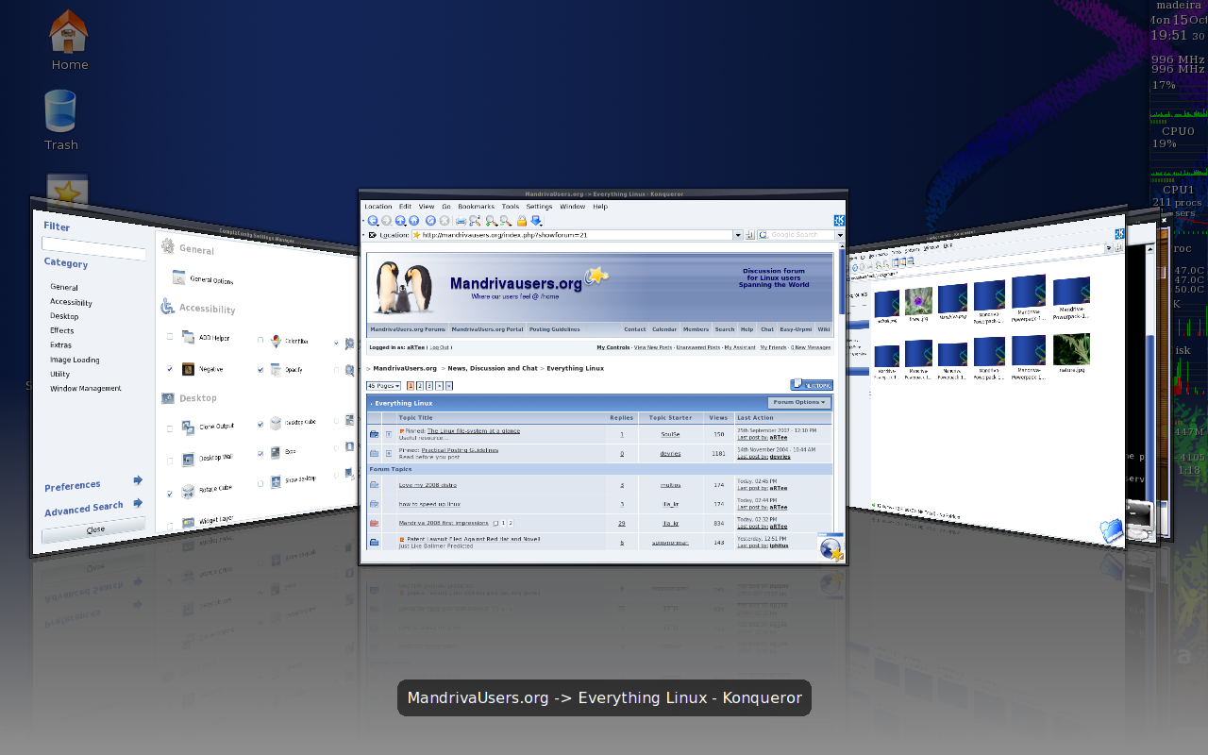The height and width of the screenshot is (755, 1208).
Task: Click the Expo plugin icon in CompizConfig
Action: (x=276, y=453)
